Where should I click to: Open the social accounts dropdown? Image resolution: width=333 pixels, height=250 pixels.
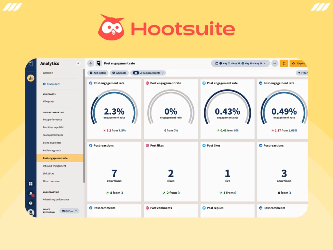148,73
